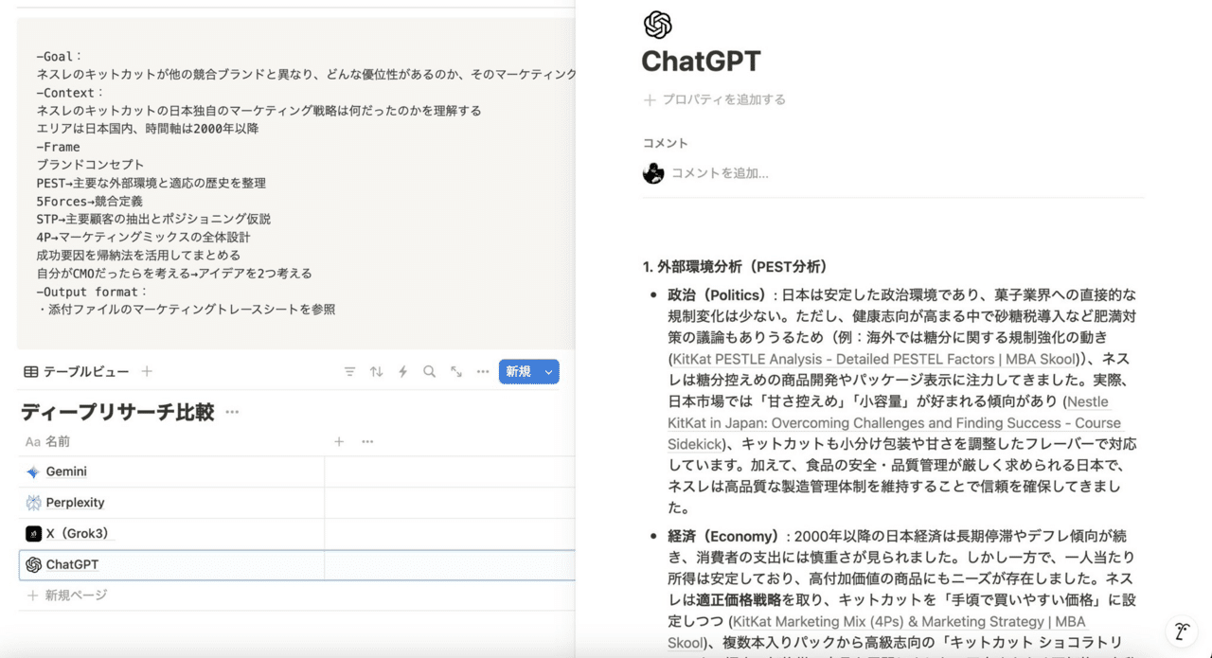Click the ブランドコンセプト line
The image size is (1212, 658).
[91, 165]
